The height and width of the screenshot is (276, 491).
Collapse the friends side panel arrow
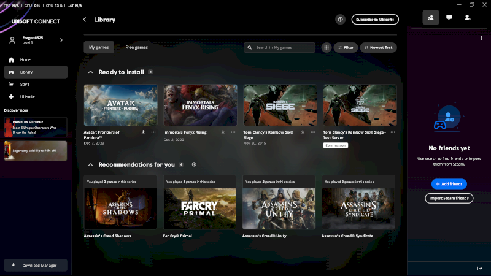pyautogui.click(x=479, y=268)
